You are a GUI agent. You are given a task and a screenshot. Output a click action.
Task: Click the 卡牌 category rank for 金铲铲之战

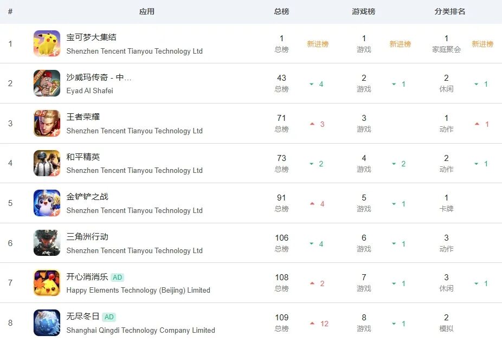pyautogui.click(x=446, y=203)
